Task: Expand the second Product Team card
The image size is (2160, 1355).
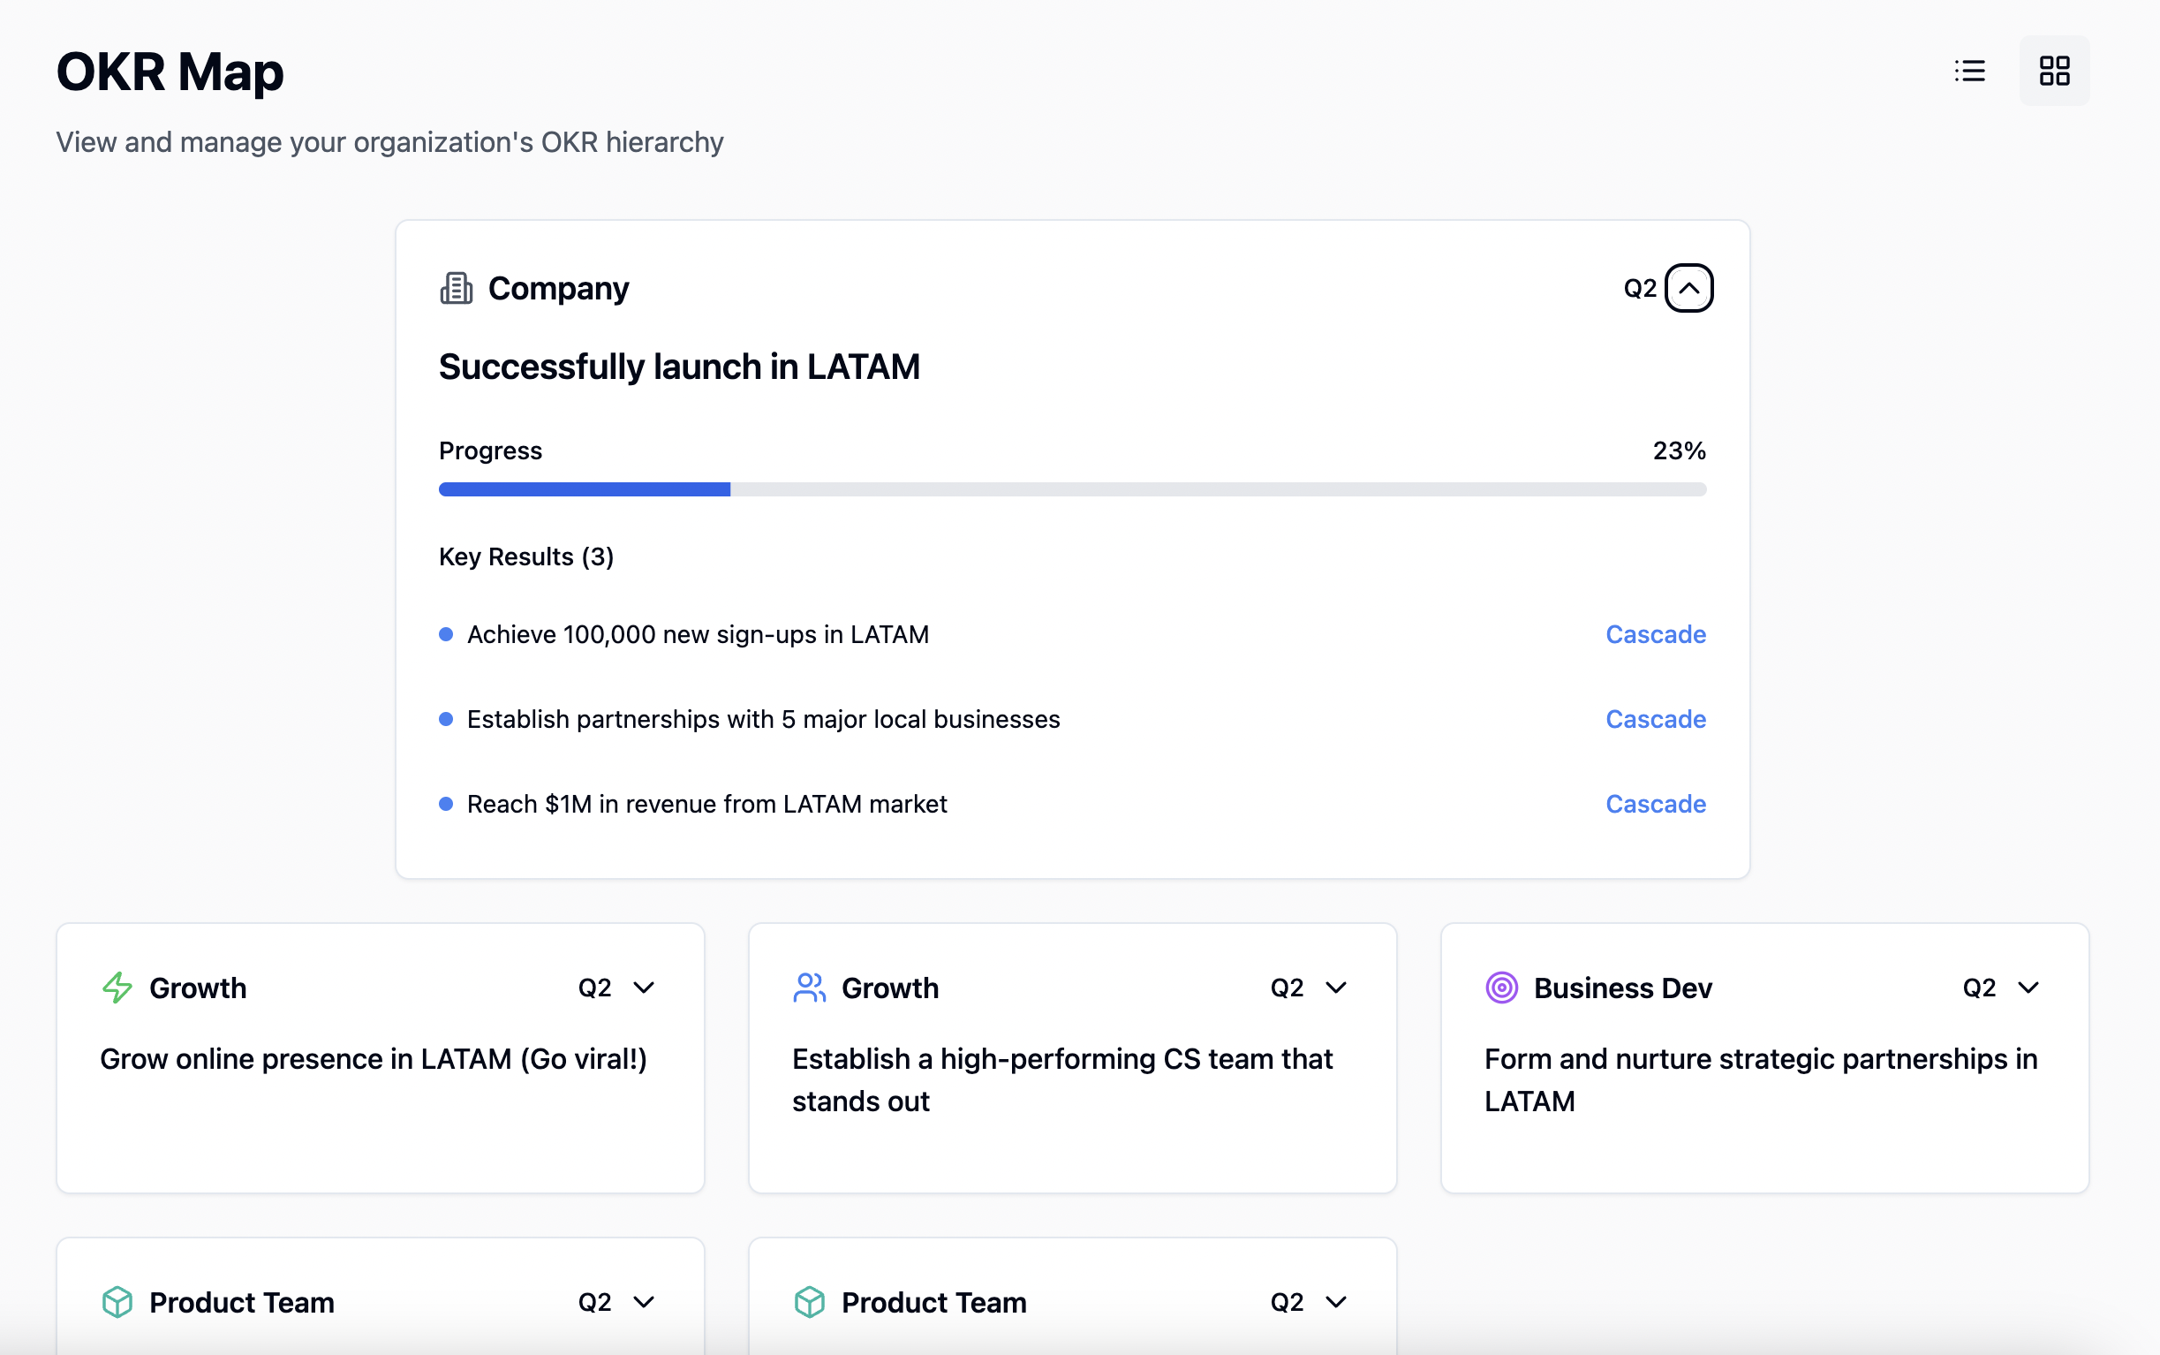Action: click(x=1336, y=1302)
